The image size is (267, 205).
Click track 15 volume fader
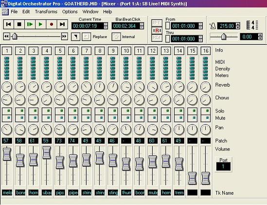pos(193,179)
